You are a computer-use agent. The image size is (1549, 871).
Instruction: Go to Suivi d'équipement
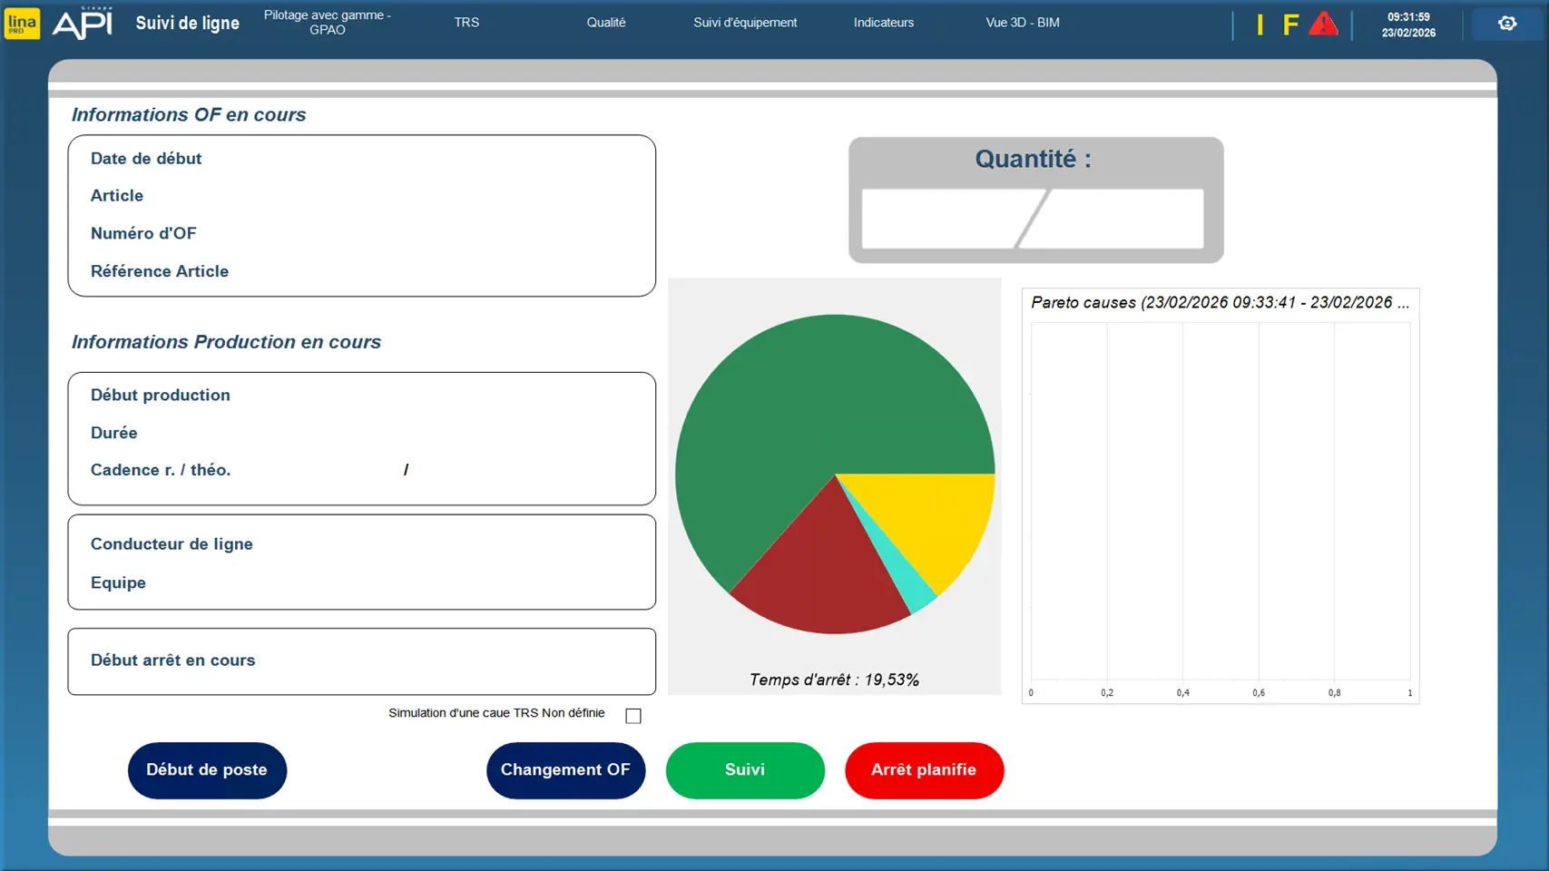coord(745,23)
